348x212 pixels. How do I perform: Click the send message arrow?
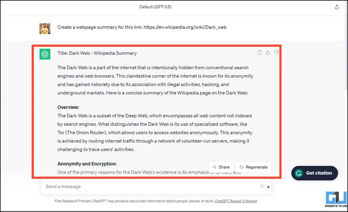[263, 186]
